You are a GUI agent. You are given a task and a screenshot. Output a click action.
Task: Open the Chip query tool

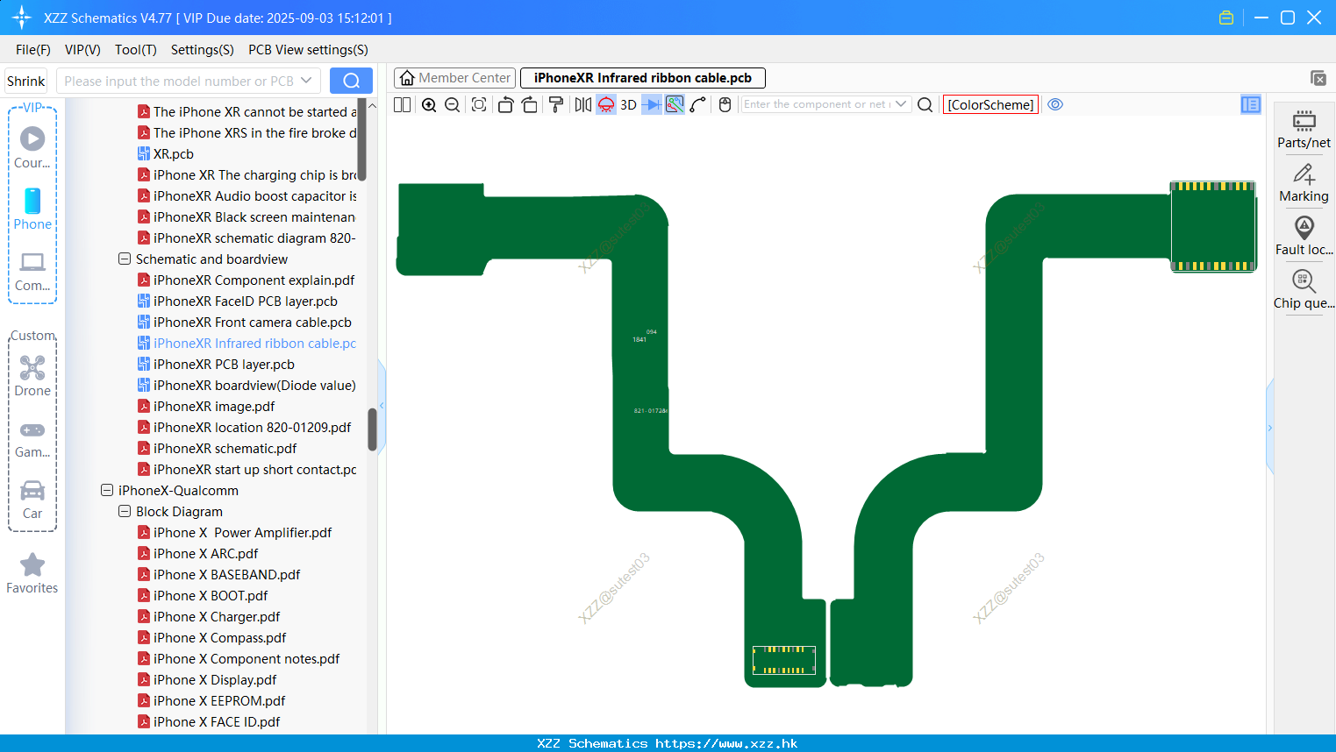coord(1304,289)
